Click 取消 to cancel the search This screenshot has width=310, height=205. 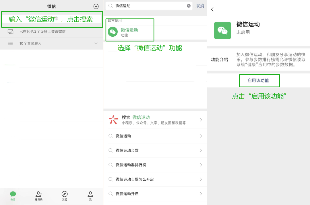[x=200, y=6]
